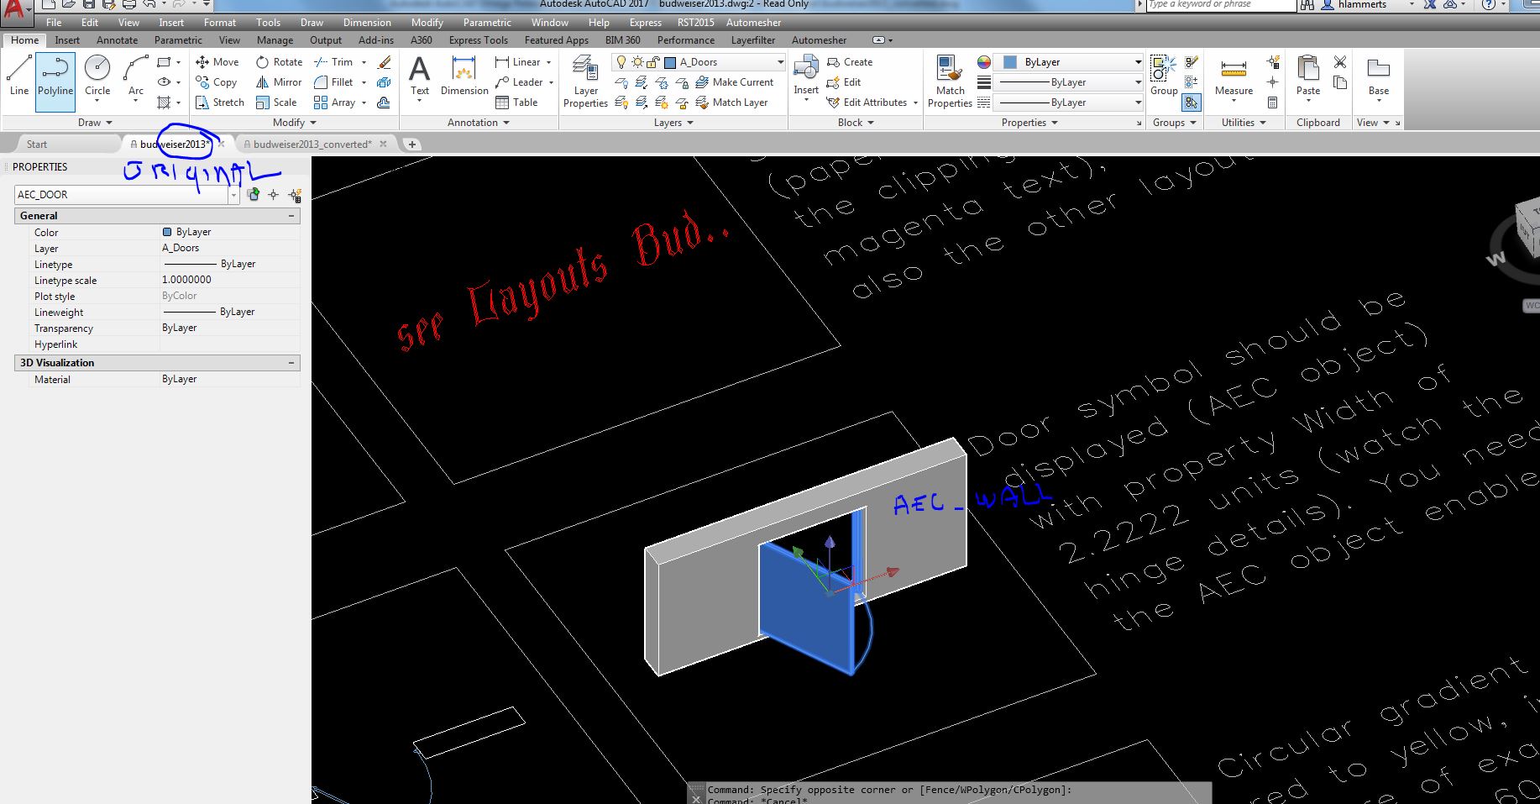Click the Cut clipboard icon

[x=1340, y=62]
